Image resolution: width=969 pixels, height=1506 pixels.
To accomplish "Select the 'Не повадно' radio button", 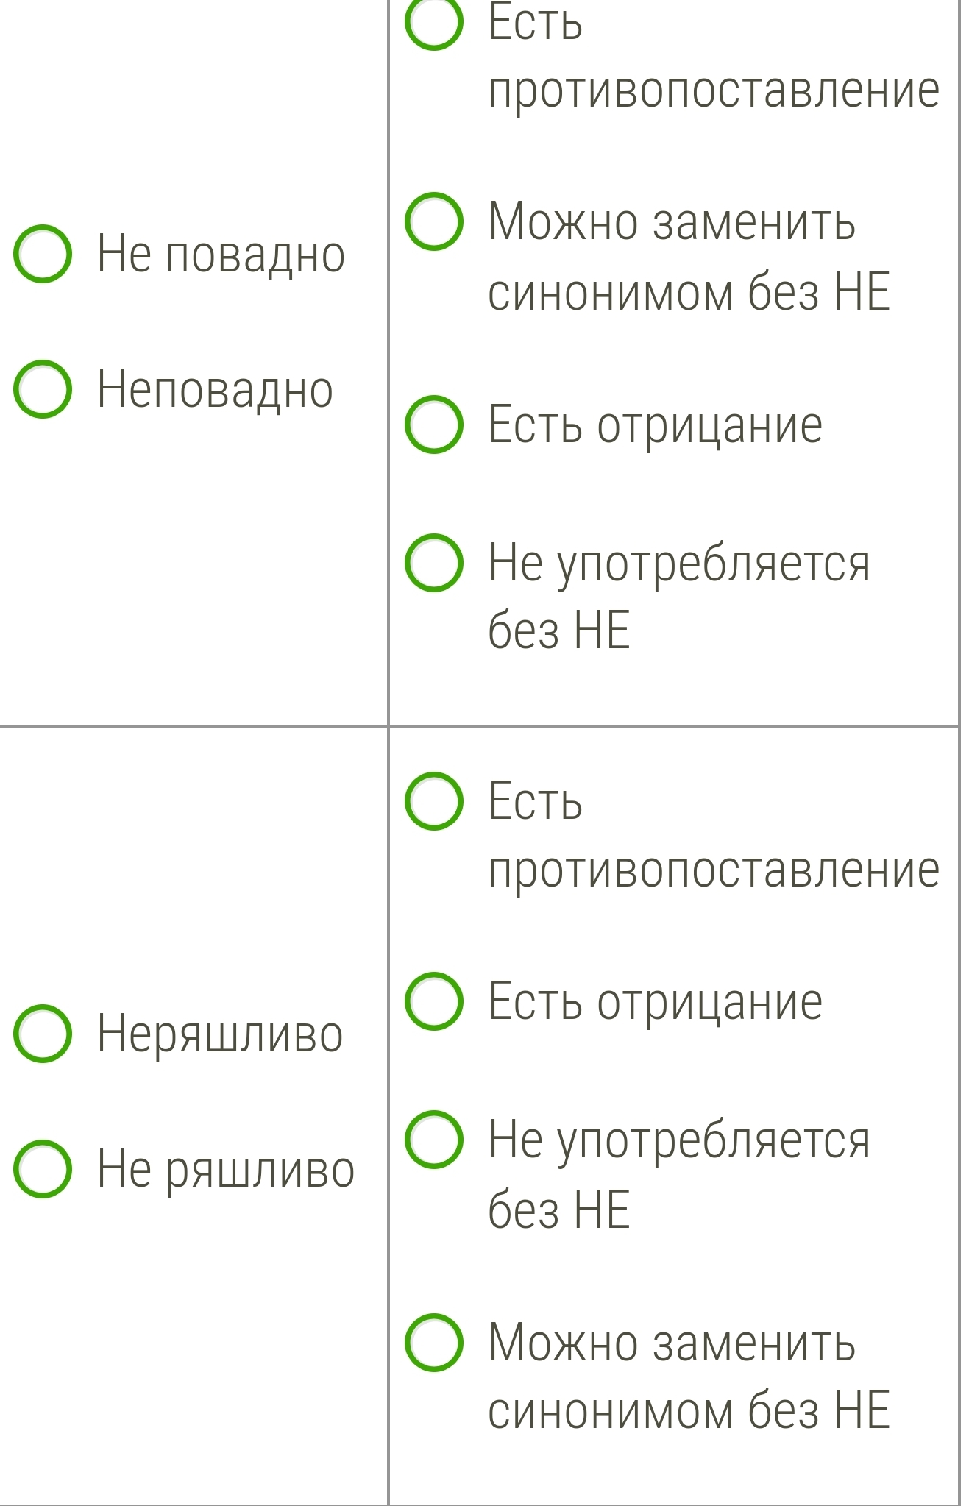I will coord(43,254).
